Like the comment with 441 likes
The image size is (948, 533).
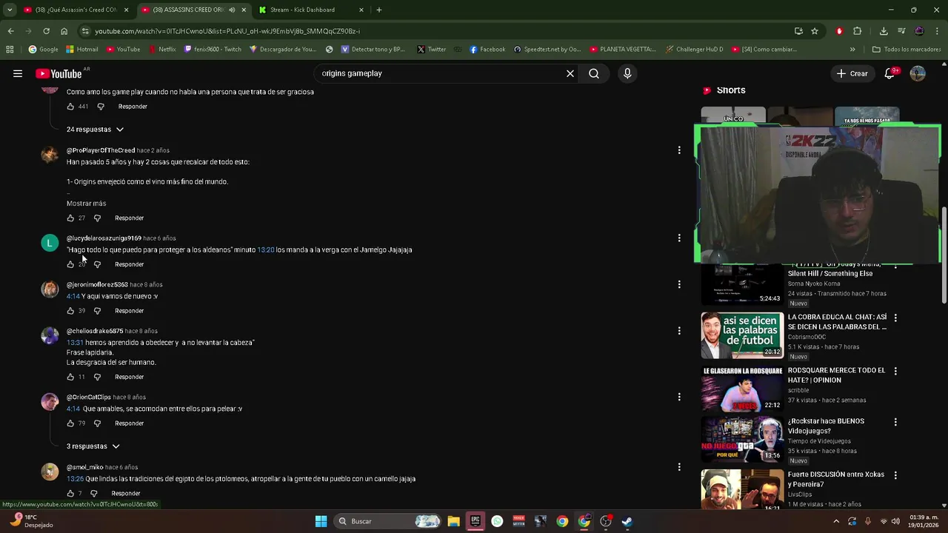click(x=70, y=107)
